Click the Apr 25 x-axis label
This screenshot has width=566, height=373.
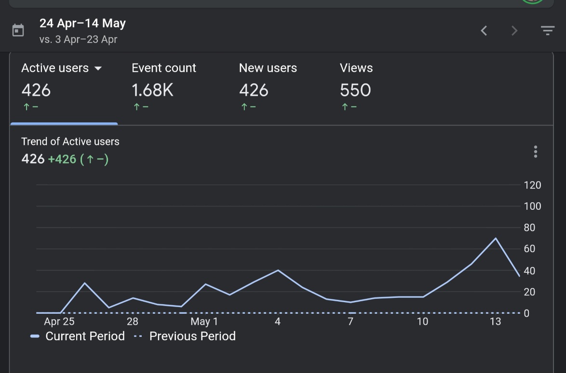pos(59,322)
